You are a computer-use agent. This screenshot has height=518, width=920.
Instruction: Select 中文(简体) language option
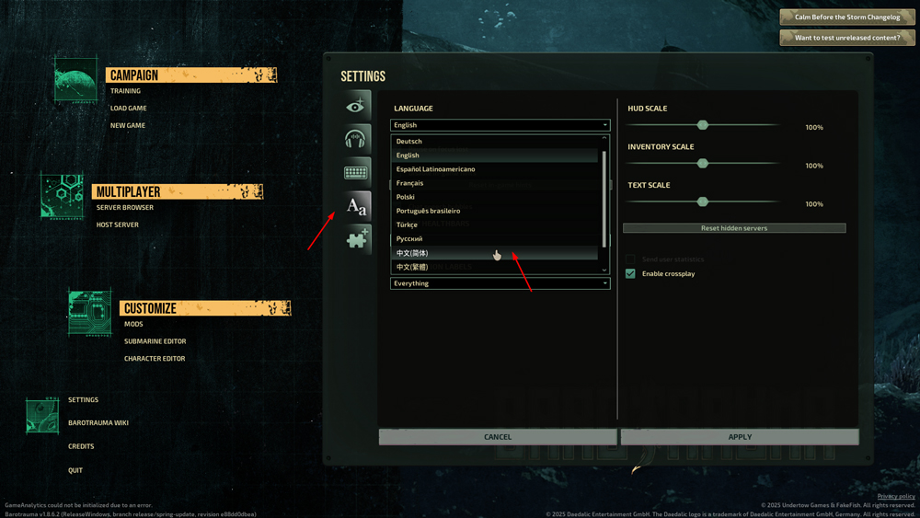495,253
